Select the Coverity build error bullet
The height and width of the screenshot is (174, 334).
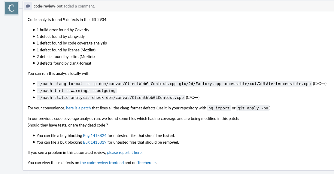coord(63,30)
